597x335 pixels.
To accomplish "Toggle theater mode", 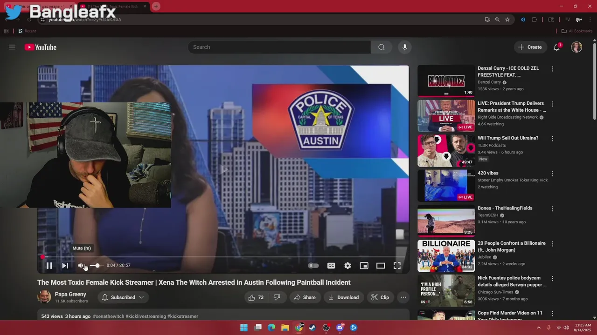I will pyautogui.click(x=381, y=266).
